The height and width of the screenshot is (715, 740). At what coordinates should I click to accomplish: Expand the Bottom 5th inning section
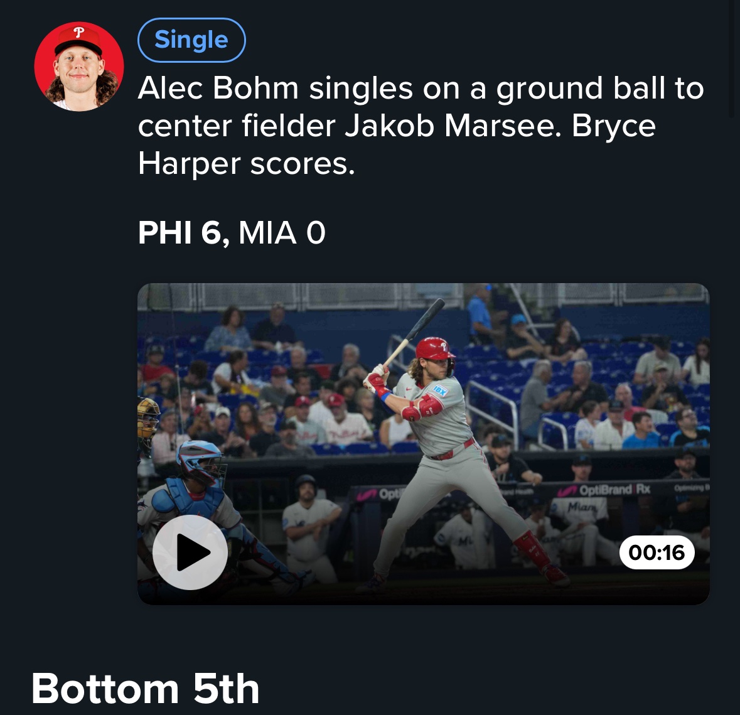(146, 689)
